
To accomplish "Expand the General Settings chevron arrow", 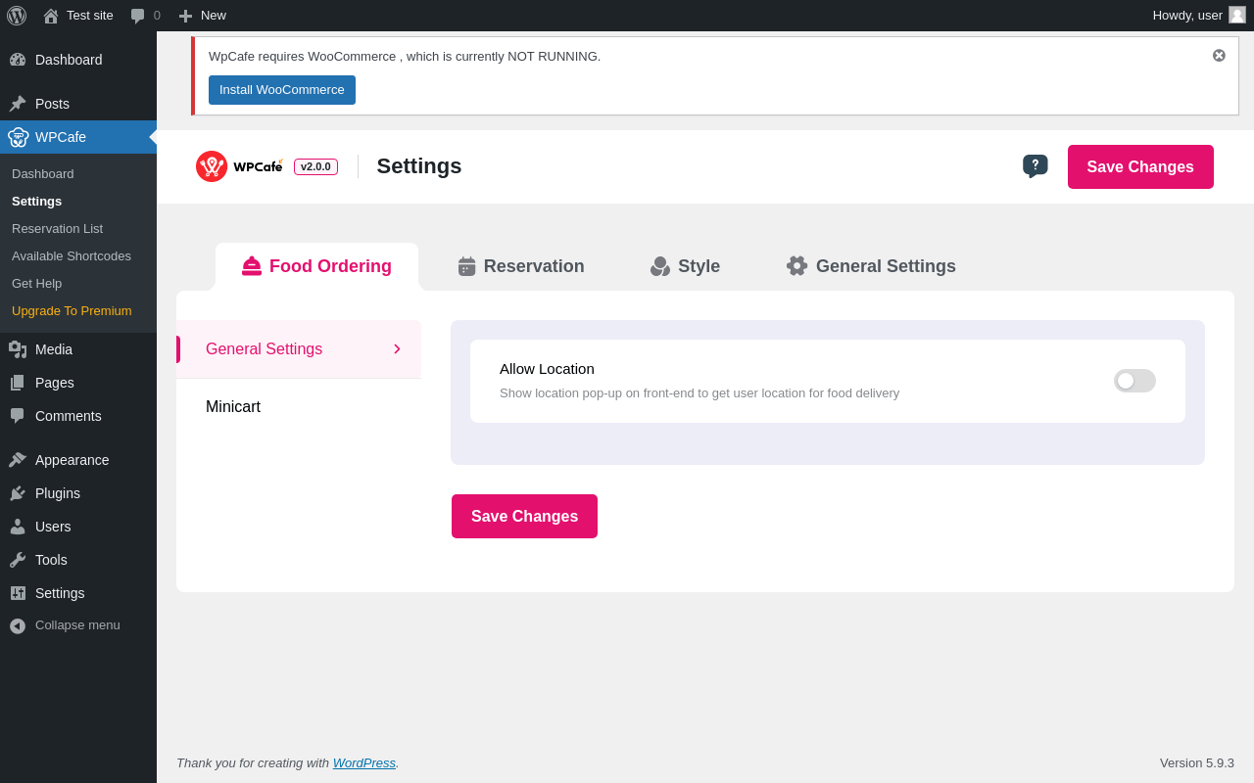I will point(397,349).
